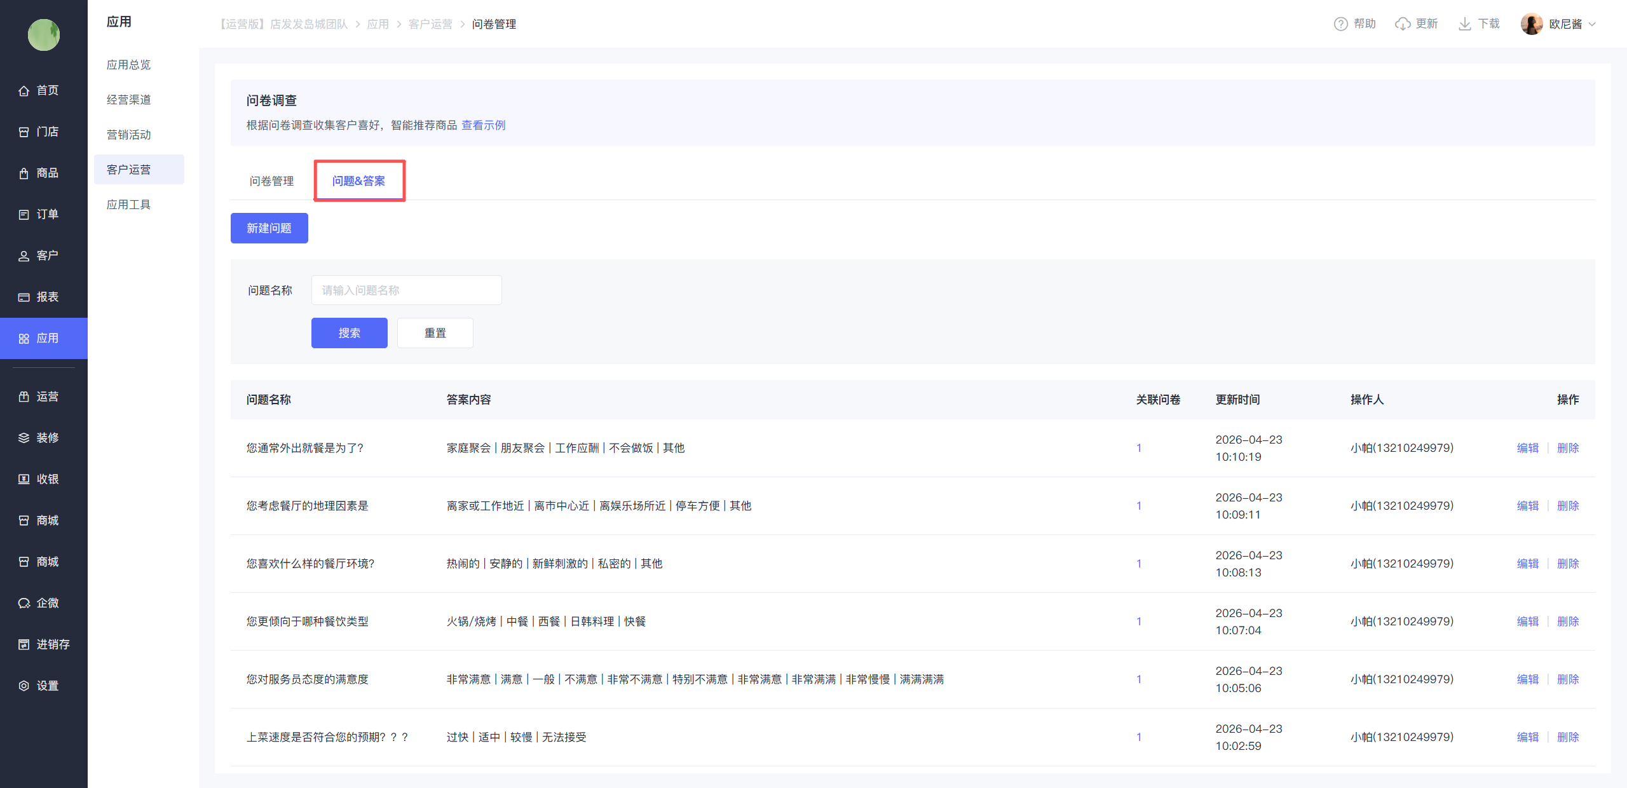Viewport: 1627px width, 788px height.
Task: Click the 商品 shopping bag icon
Action: (24, 173)
